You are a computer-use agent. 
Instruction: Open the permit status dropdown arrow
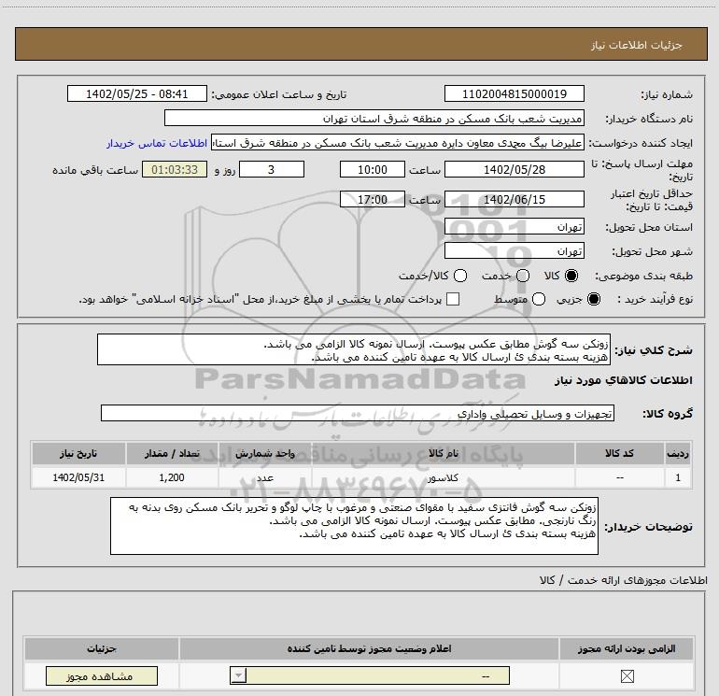pos(238,675)
